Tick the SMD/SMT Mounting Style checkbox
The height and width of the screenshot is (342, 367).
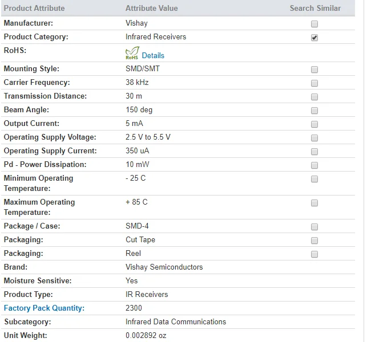click(314, 70)
